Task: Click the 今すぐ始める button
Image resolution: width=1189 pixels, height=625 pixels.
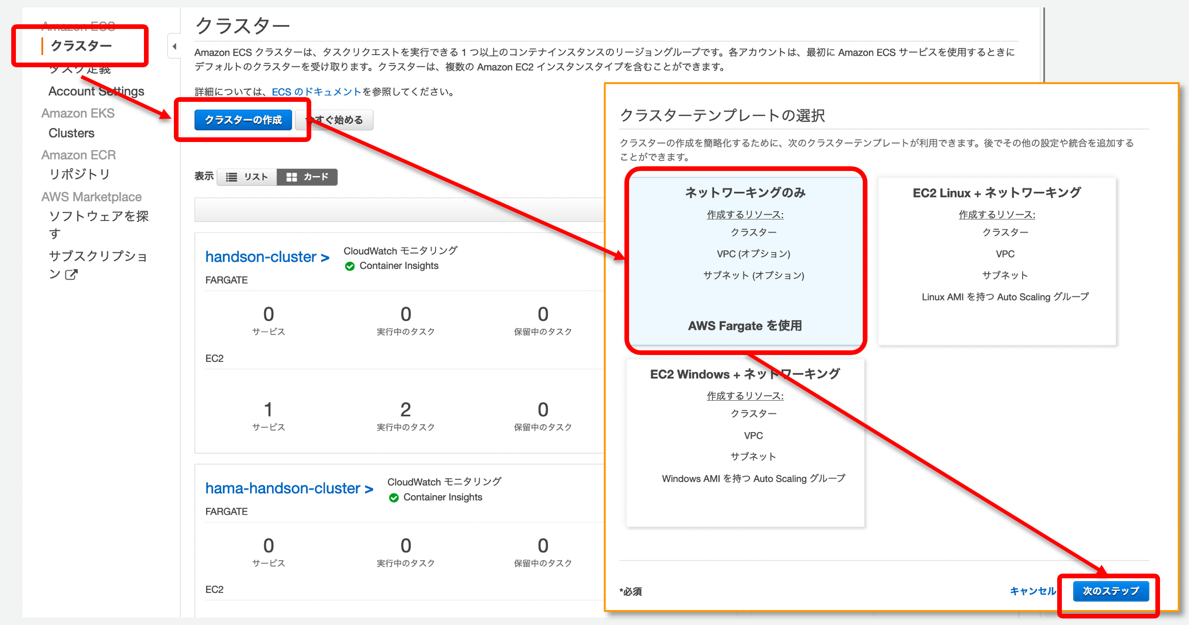Action: point(335,120)
